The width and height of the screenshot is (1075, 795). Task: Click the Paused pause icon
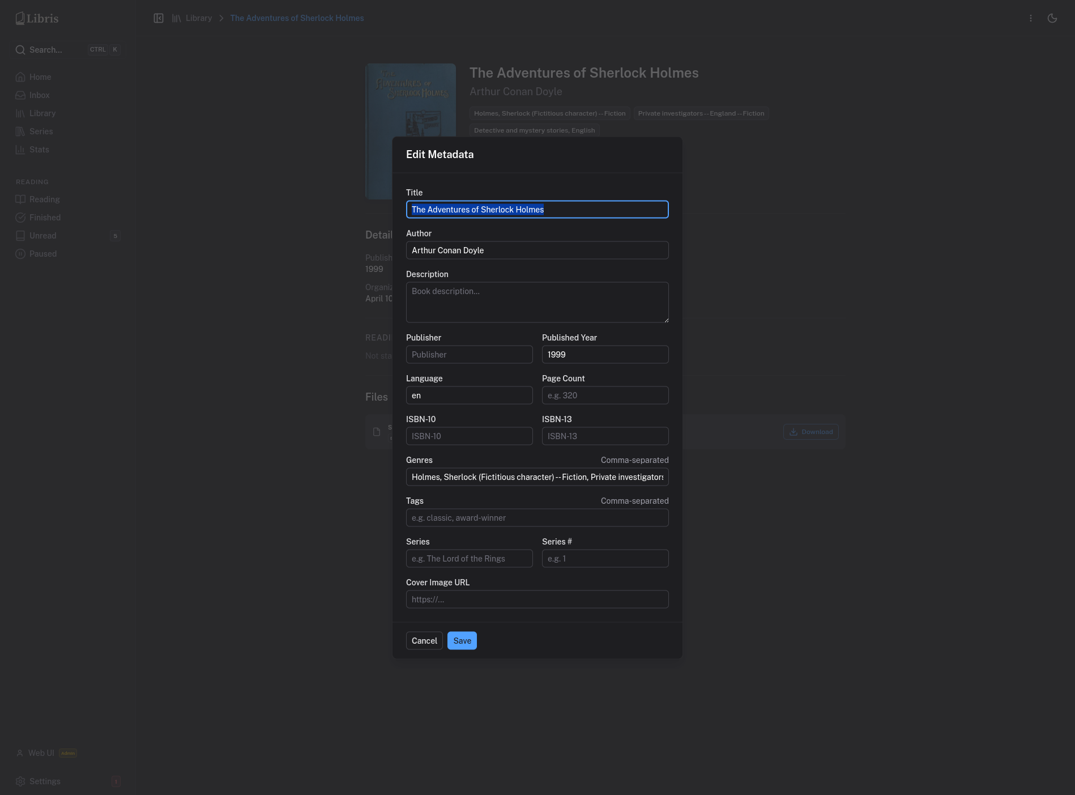click(20, 254)
